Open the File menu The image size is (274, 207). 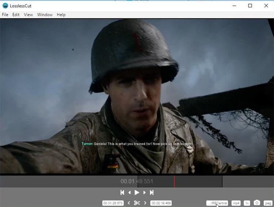pos(5,15)
